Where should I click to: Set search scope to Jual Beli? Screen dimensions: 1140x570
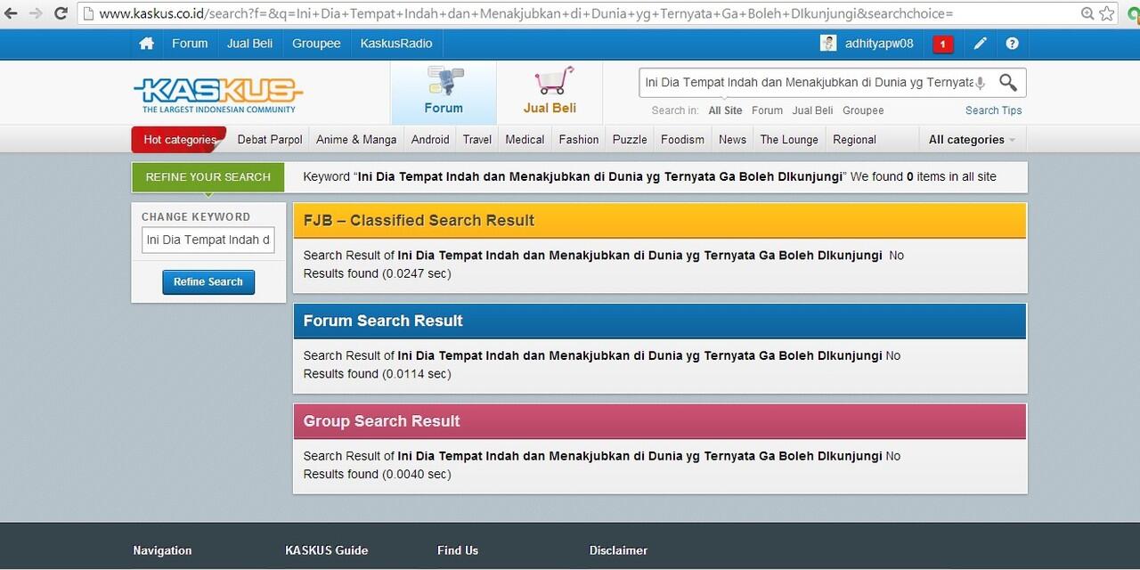812,110
